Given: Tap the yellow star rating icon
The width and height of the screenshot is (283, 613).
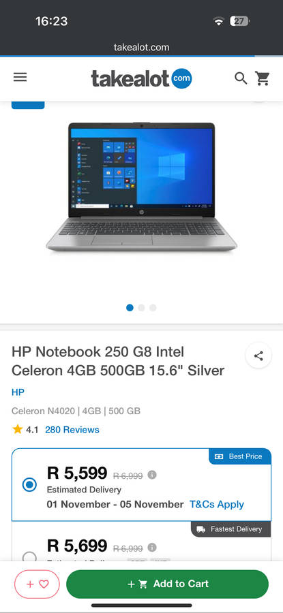Looking at the screenshot, I should pos(17,429).
